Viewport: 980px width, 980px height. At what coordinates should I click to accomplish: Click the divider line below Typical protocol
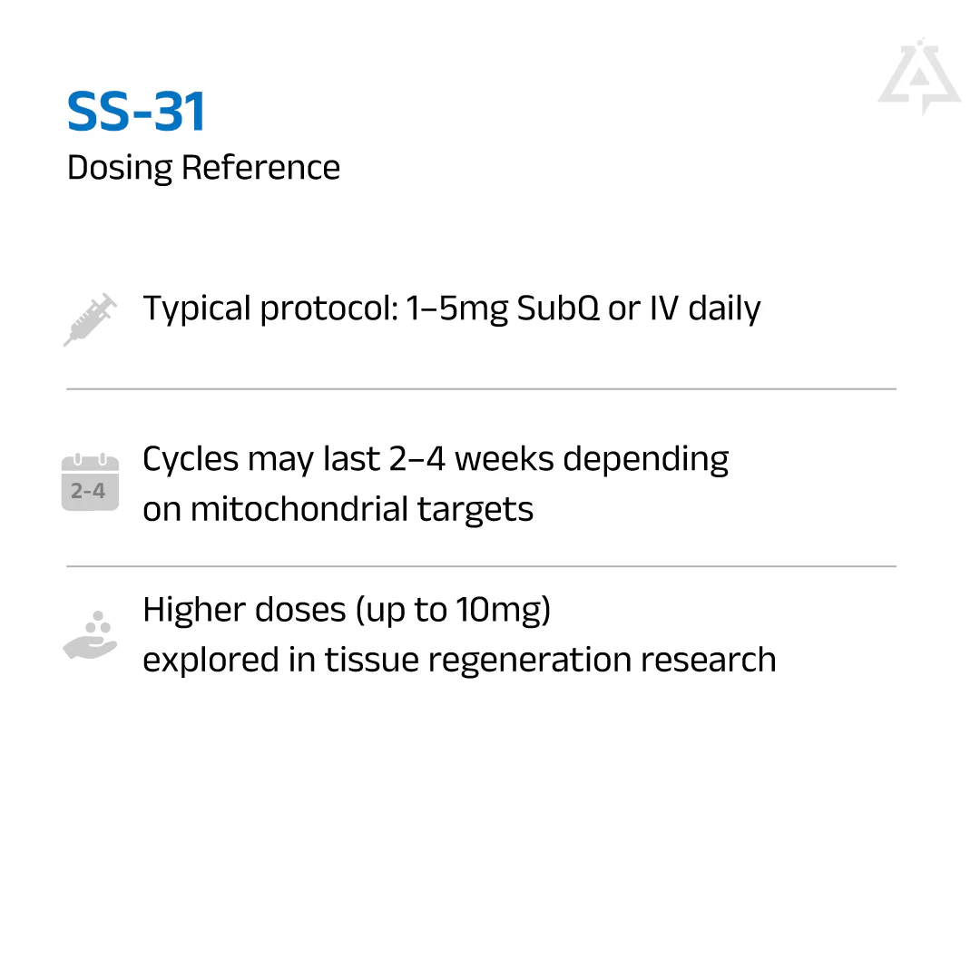pos(481,389)
